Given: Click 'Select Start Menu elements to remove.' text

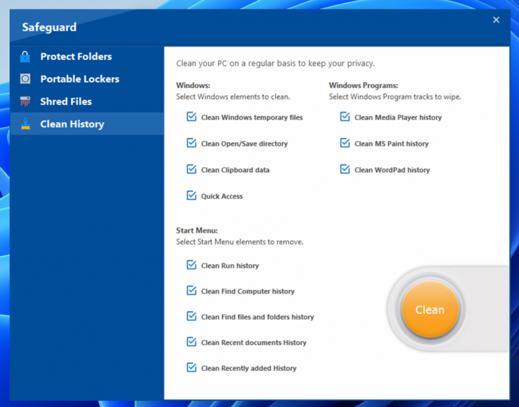Looking at the screenshot, I should click(240, 242).
